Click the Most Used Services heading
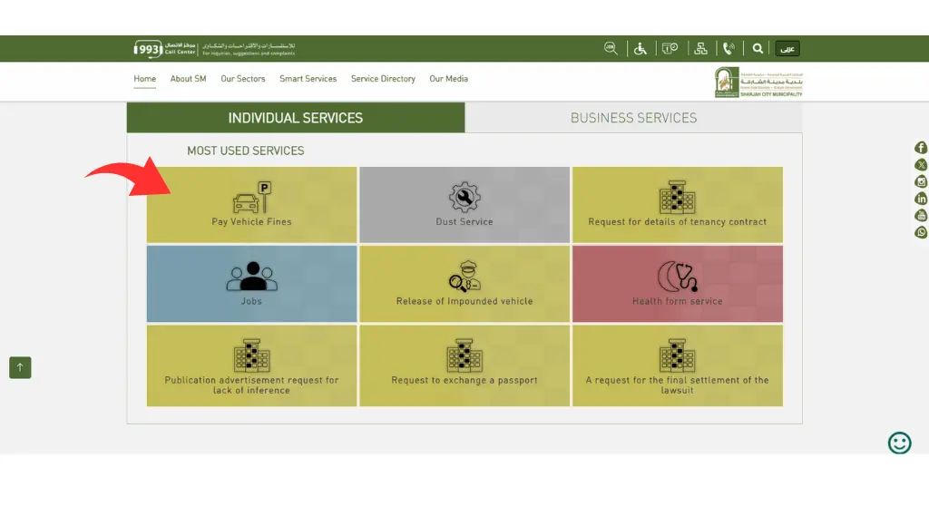 245,151
